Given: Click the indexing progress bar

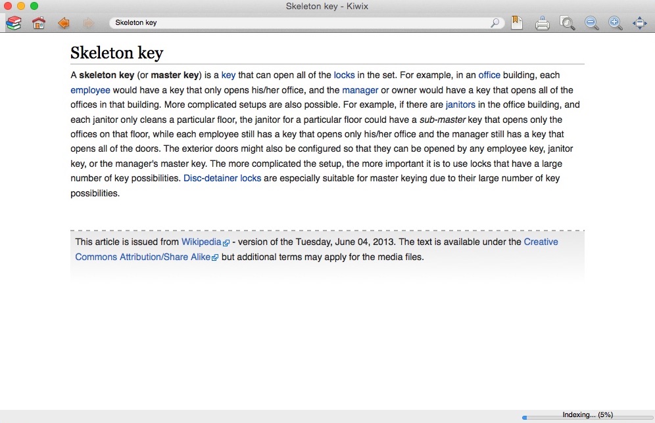Looking at the screenshot, I should click(x=587, y=417).
